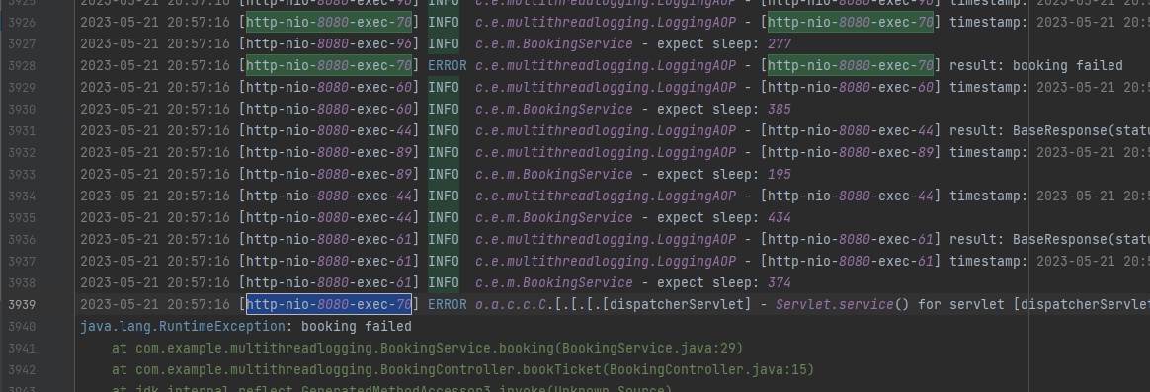Click thread name exec-89 on line 3933
This screenshot has height=392, width=1150.
(x=329, y=175)
